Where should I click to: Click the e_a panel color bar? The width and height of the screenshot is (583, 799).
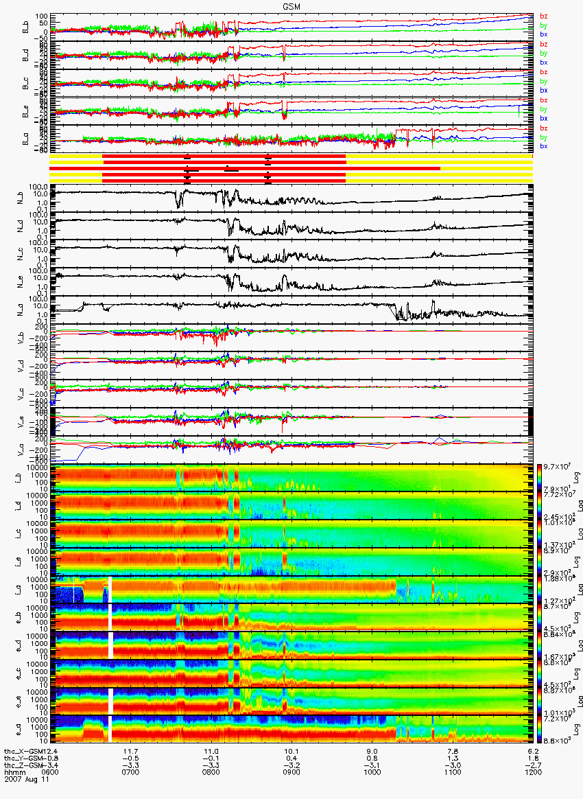(x=539, y=730)
